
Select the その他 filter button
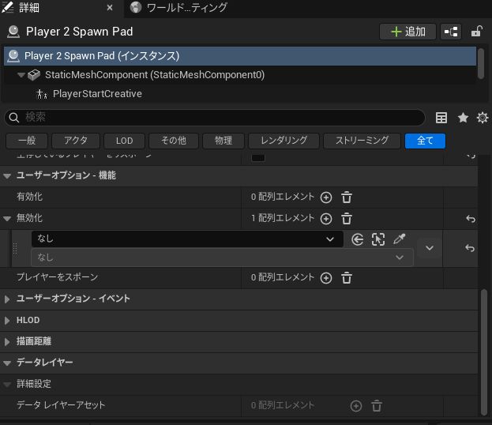pyautogui.click(x=174, y=141)
